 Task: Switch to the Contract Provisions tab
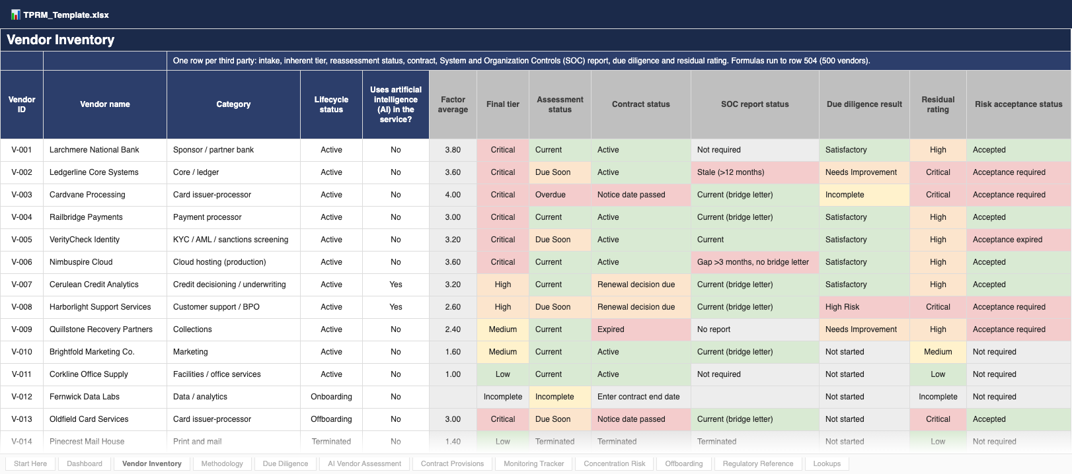pyautogui.click(x=453, y=463)
